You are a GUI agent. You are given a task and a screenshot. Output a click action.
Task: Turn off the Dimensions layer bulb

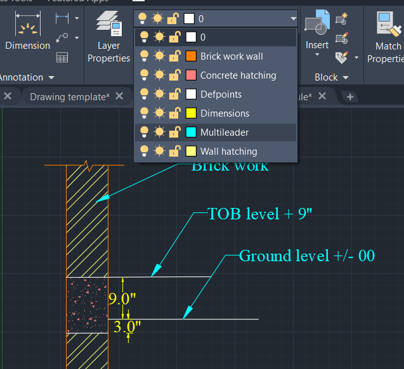pyautogui.click(x=145, y=113)
